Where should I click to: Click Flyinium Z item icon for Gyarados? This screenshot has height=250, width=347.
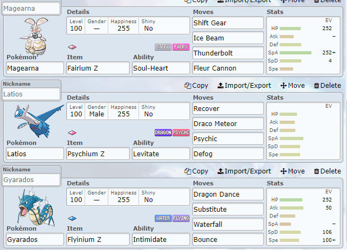pos(72,218)
